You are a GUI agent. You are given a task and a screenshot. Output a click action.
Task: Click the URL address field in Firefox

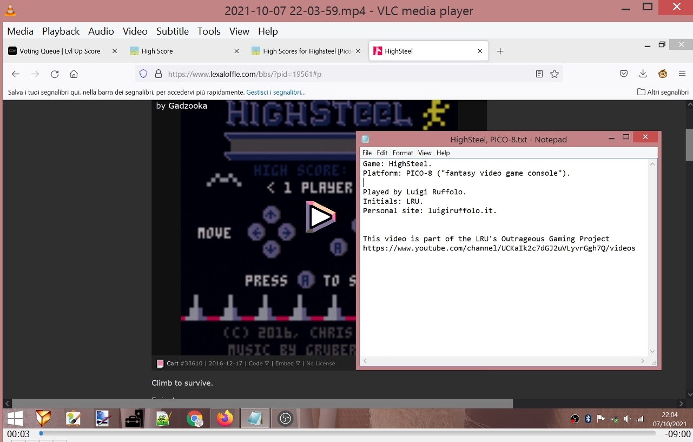point(346,74)
